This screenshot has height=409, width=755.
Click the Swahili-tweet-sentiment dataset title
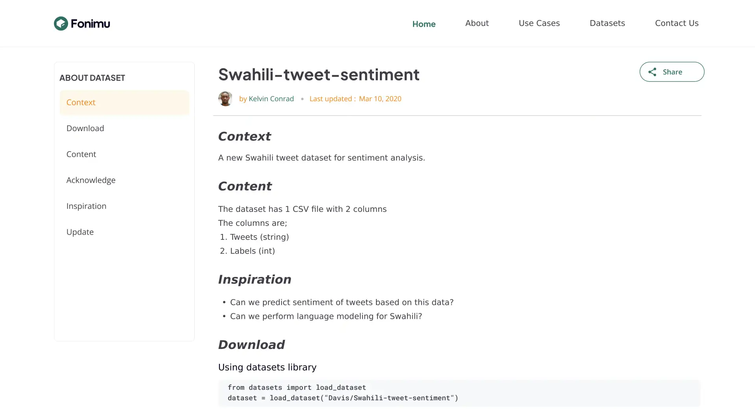point(319,75)
